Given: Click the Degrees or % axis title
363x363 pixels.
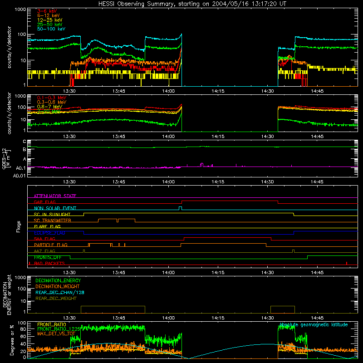Looking at the screenshot, I should point(12,340).
